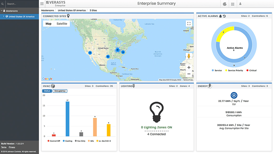The height and width of the screenshot is (154, 274).
Task: Click the peach Idle bar in chart
Action: 95,127
